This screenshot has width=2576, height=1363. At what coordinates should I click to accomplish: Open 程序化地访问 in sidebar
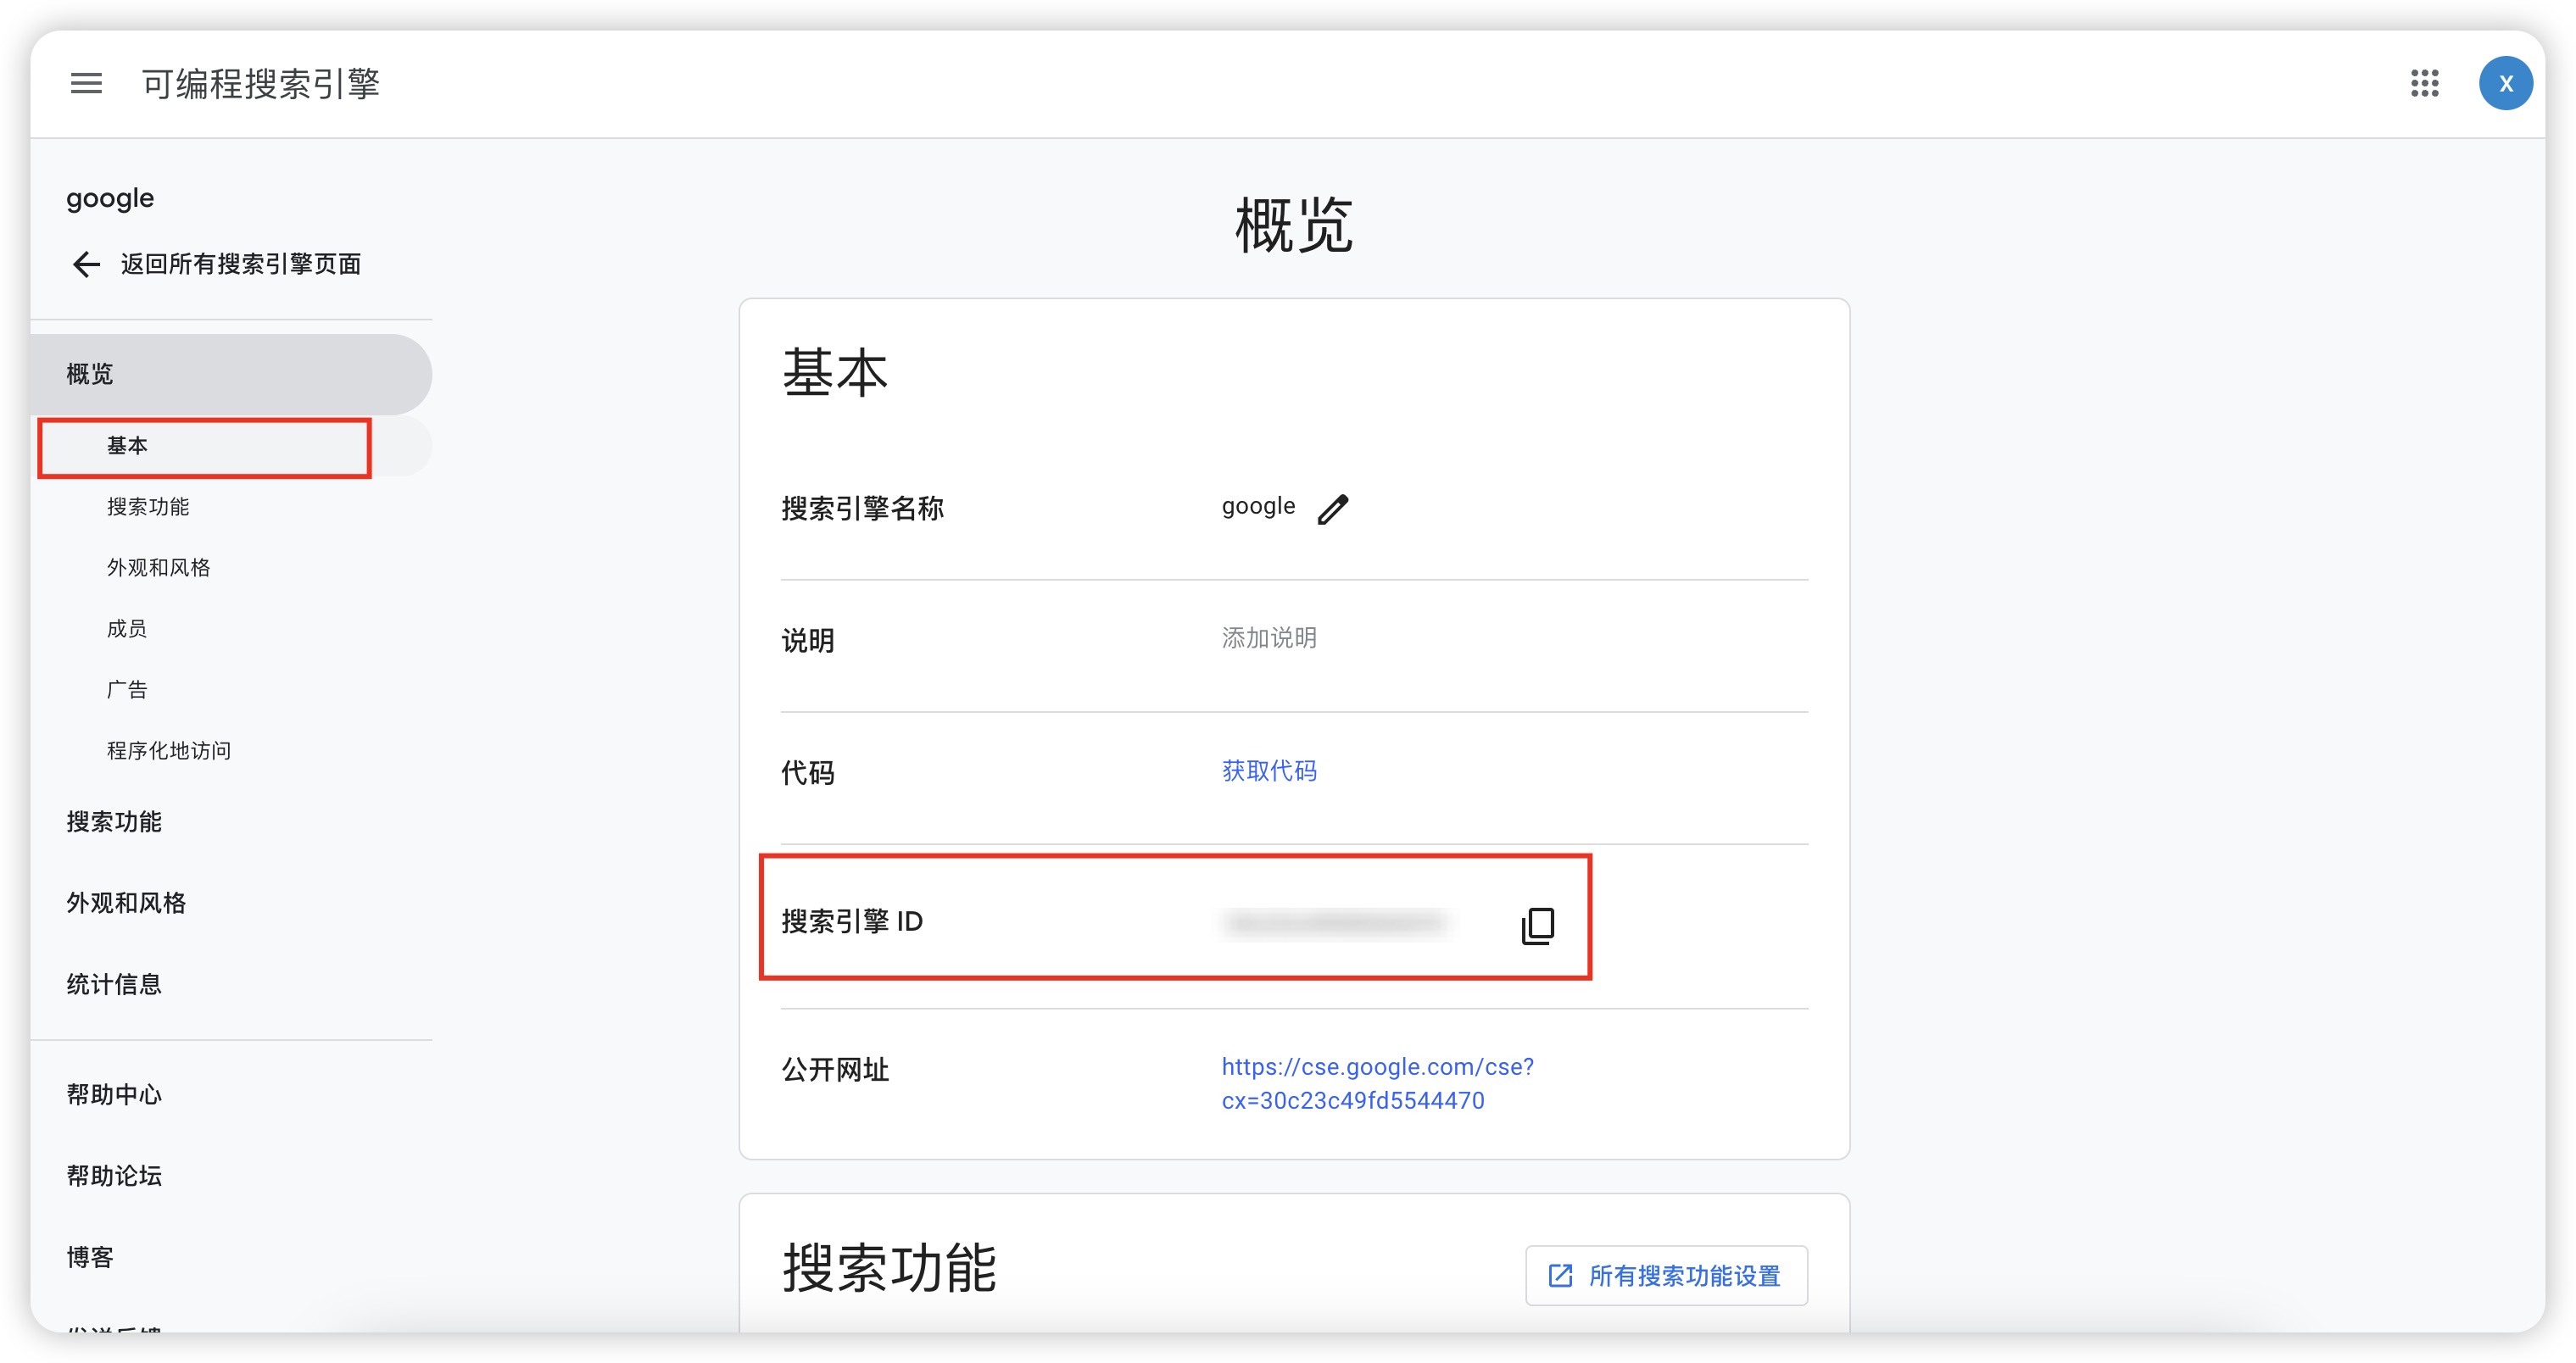coord(168,751)
